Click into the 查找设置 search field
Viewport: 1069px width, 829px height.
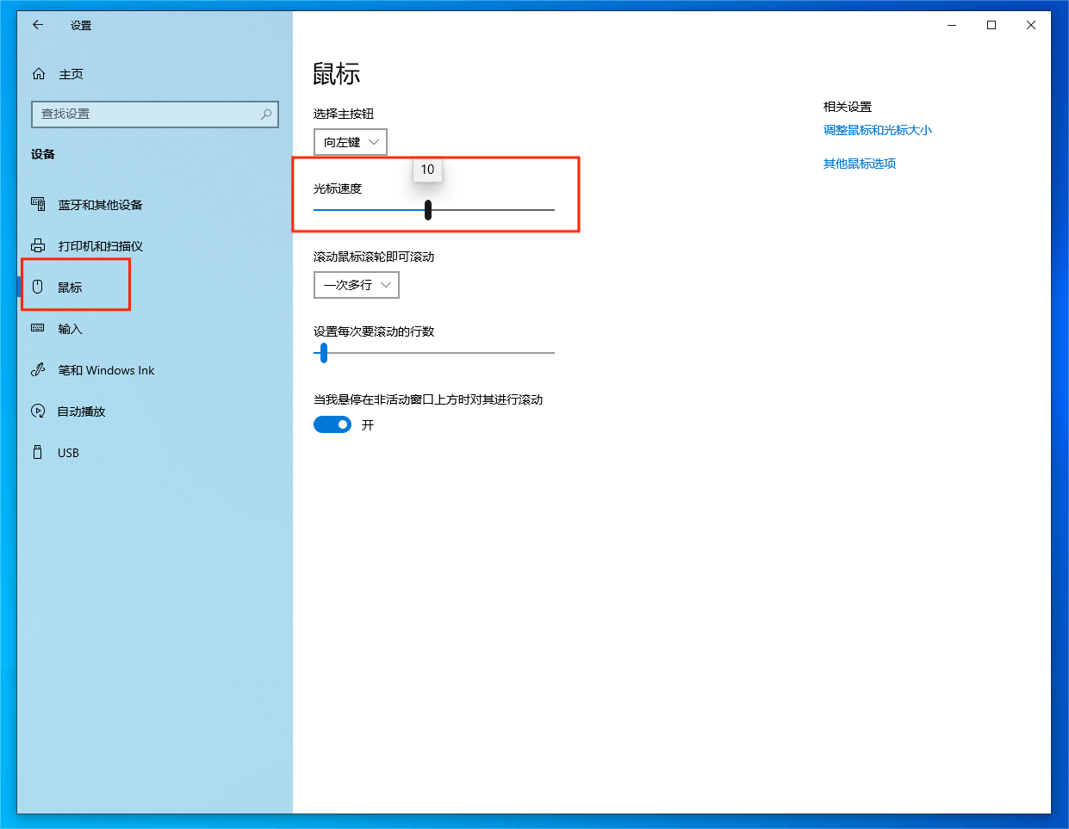[x=146, y=114]
